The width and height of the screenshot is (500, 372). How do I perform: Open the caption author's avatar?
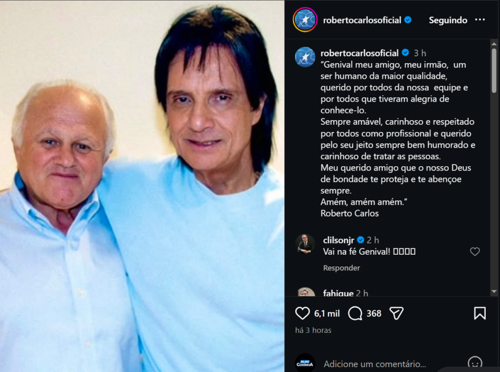(305, 57)
